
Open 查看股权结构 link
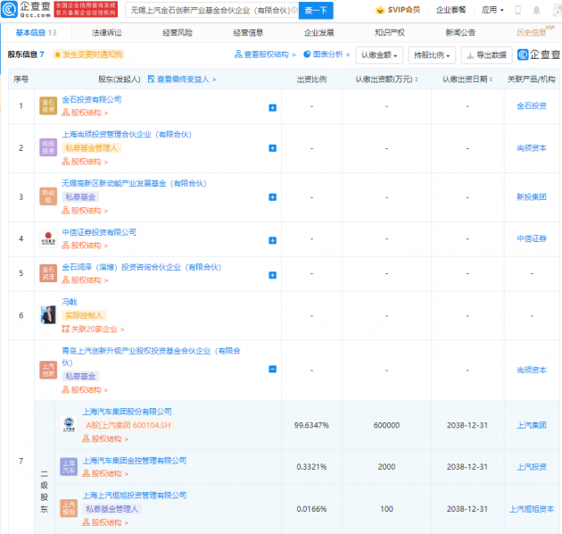click(265, 54)
